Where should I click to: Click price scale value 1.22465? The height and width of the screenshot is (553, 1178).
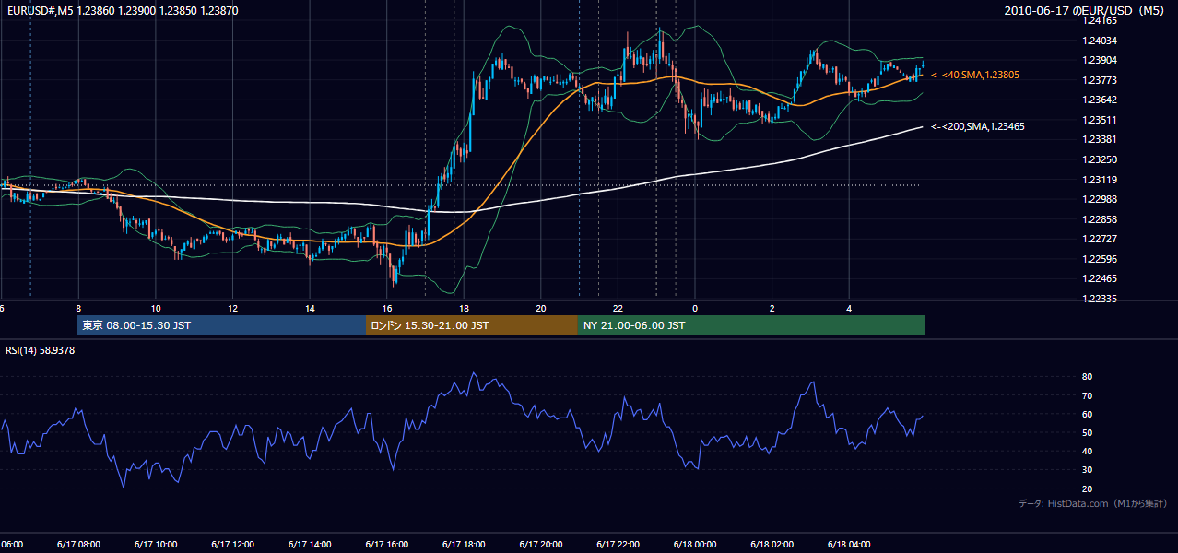point(1101,278)
